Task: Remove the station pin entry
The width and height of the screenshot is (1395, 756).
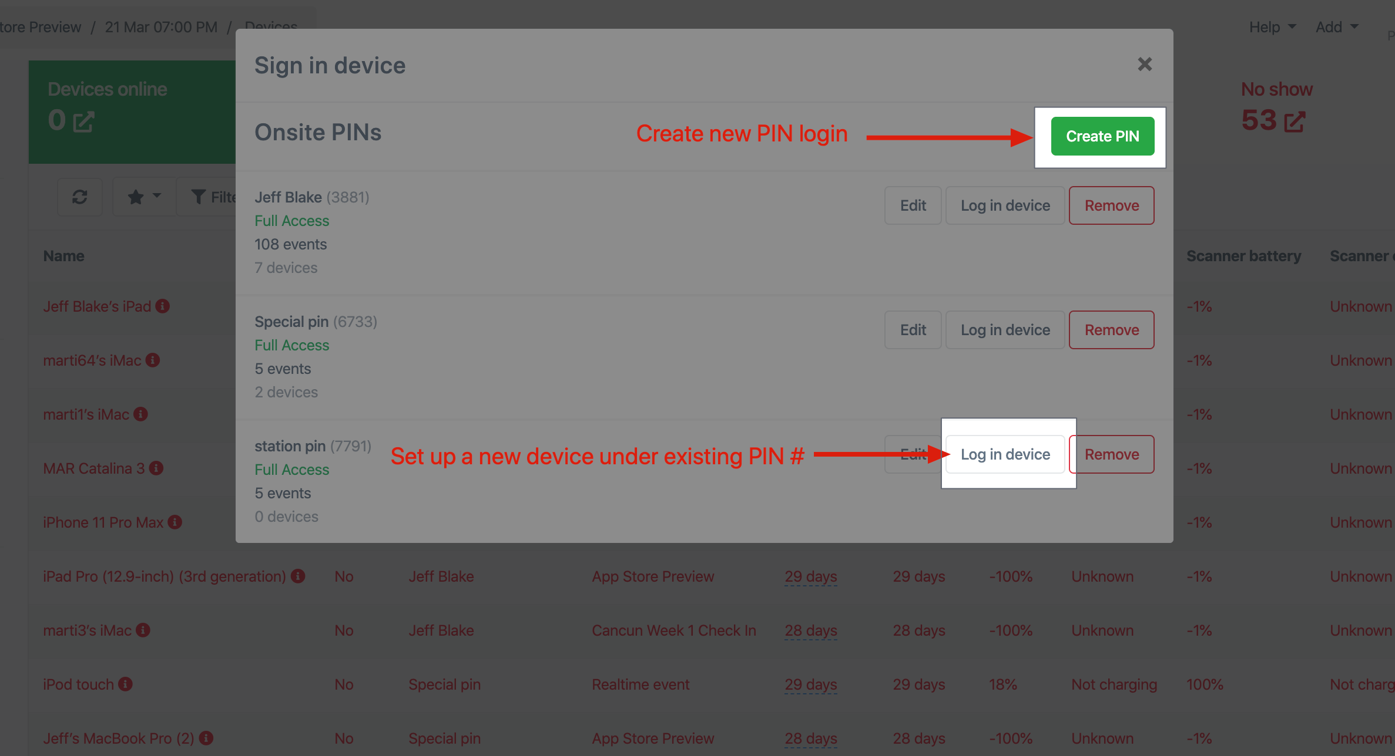Action: point(1111,454)
